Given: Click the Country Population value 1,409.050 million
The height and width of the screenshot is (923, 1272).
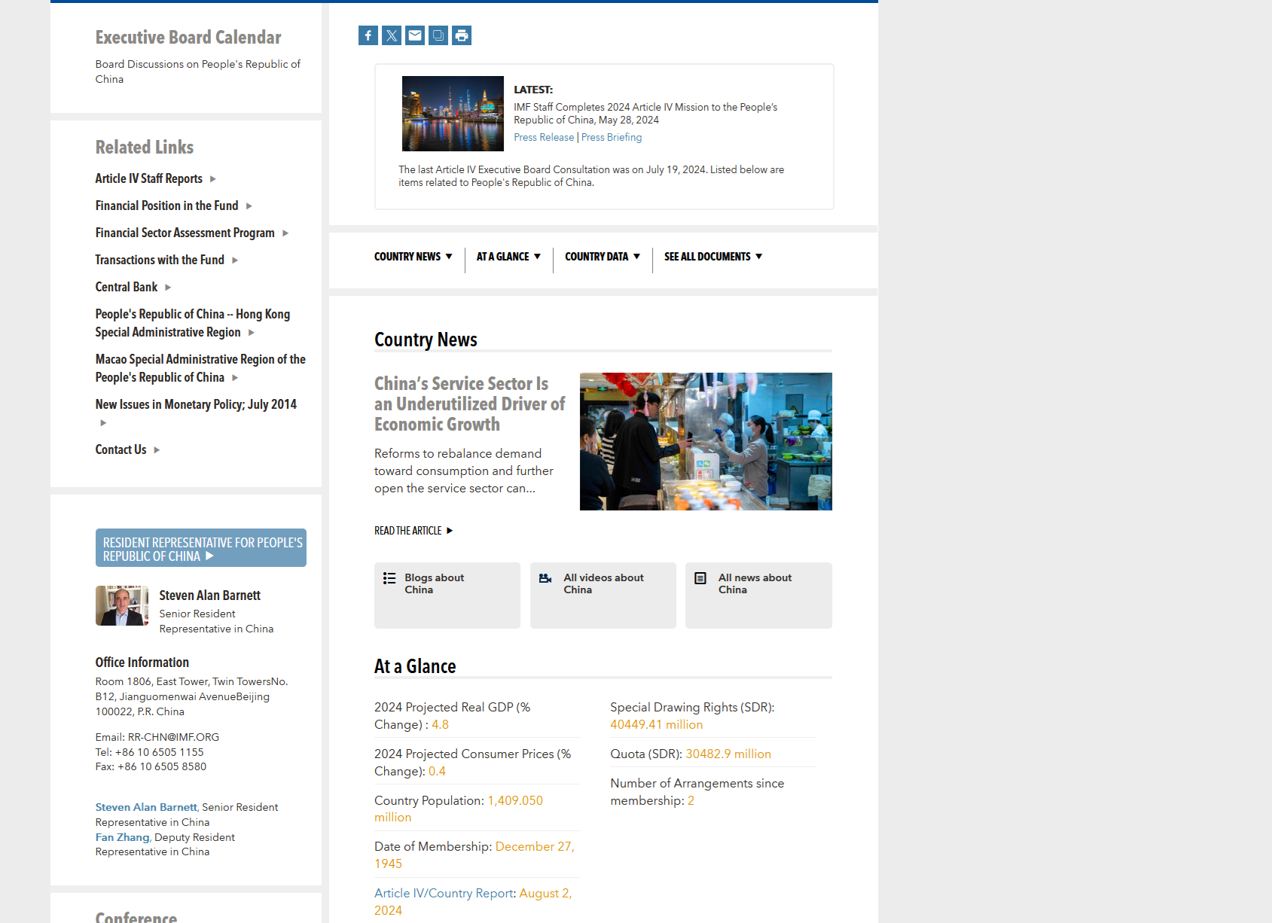Looking at the screenshot, I should click(x=459, y=809).
